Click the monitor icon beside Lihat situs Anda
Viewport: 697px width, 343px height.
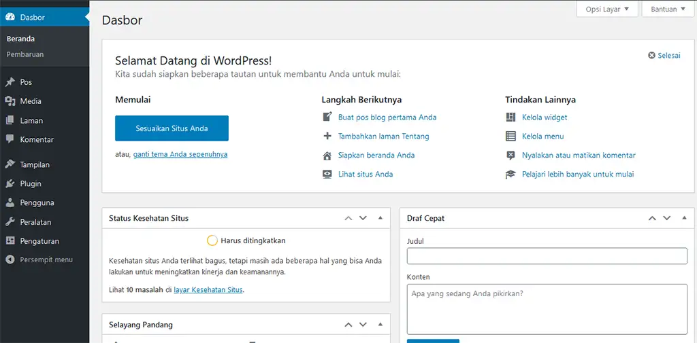tap(327, 174)
